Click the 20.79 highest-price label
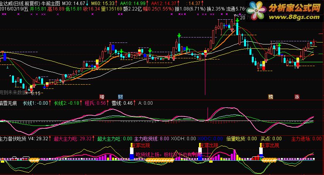This screenshot has width=324, height=175. (245, 17)
